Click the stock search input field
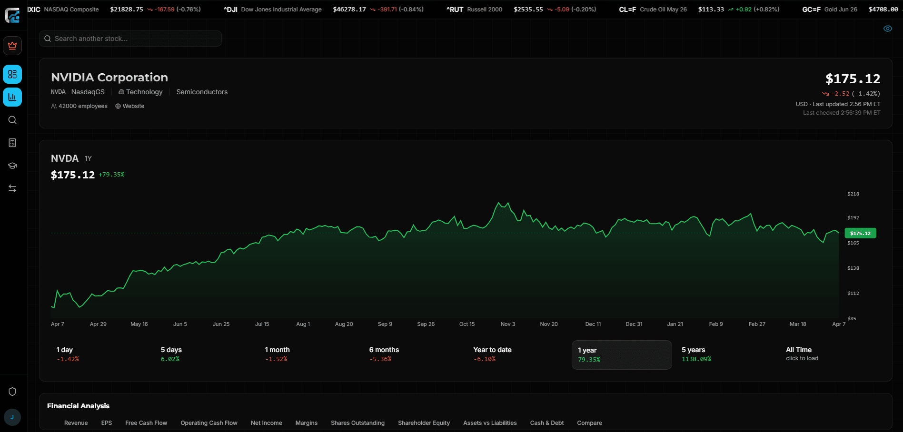Screen dimensions: 903x432 pyautogui.click(x=129, y=39)
